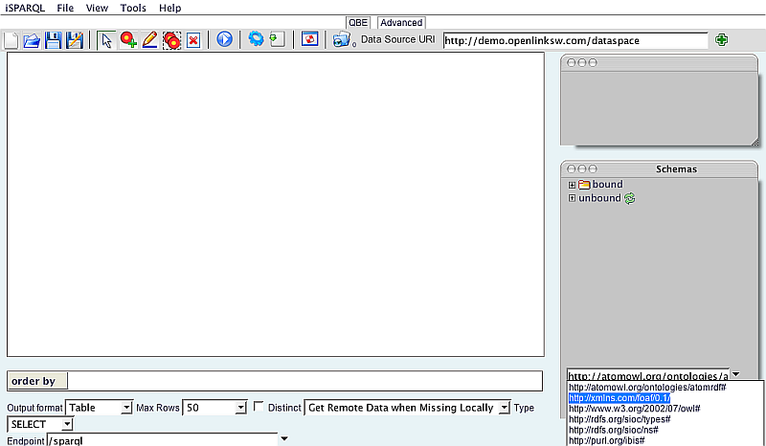Click the green arrow load-to-document icon
This screenshot has width=766, height=446.
(x=277, y=39)
